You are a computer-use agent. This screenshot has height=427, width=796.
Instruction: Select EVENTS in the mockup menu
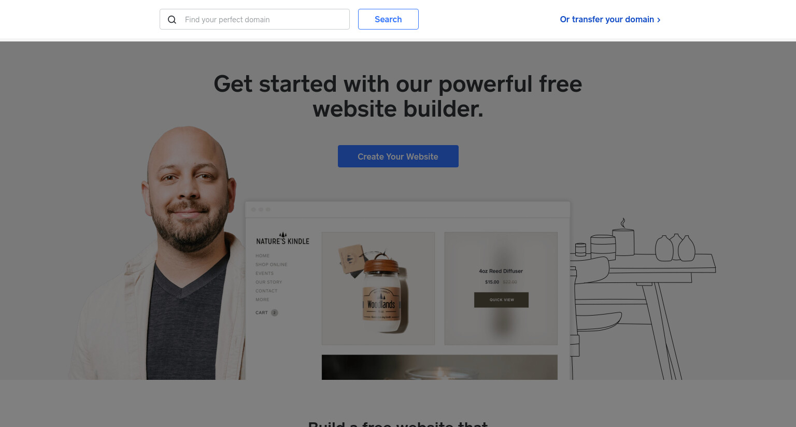click(x=264, y=273)
